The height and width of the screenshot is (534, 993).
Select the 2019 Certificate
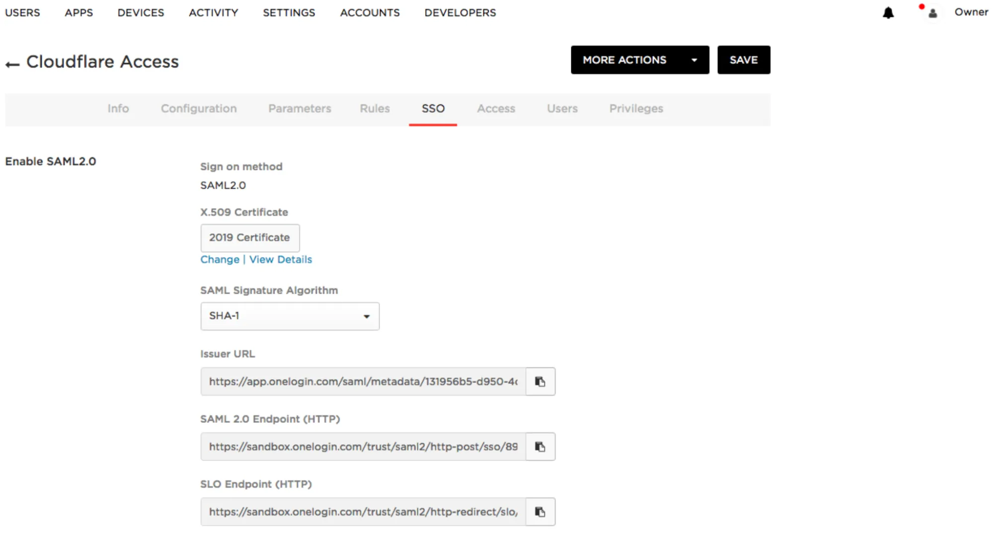tap(250, 237)
